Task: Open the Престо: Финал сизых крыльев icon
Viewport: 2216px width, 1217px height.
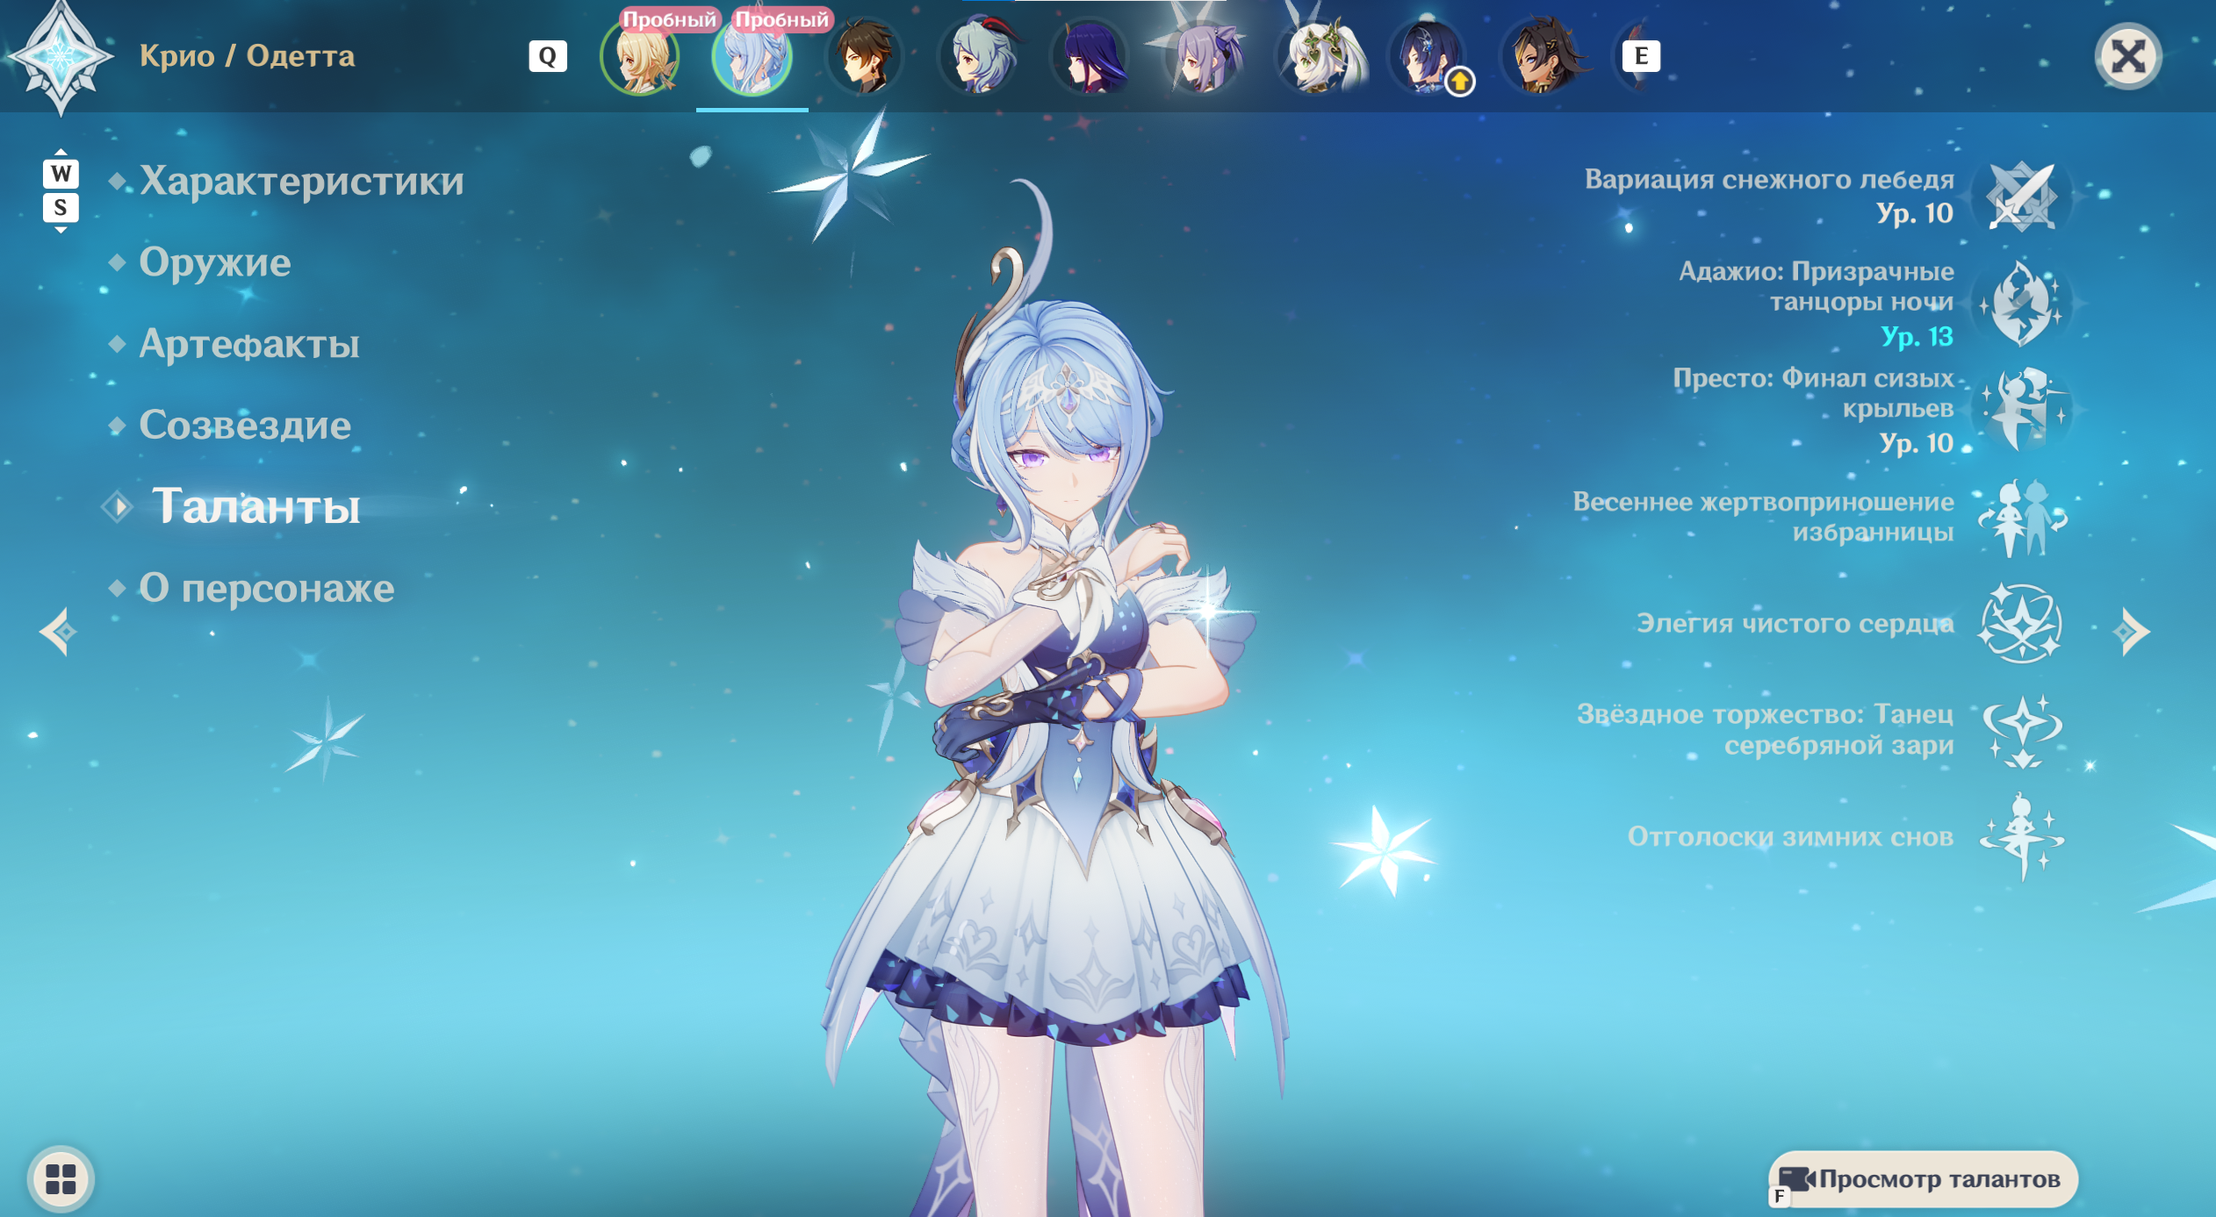Action: 2021,410
